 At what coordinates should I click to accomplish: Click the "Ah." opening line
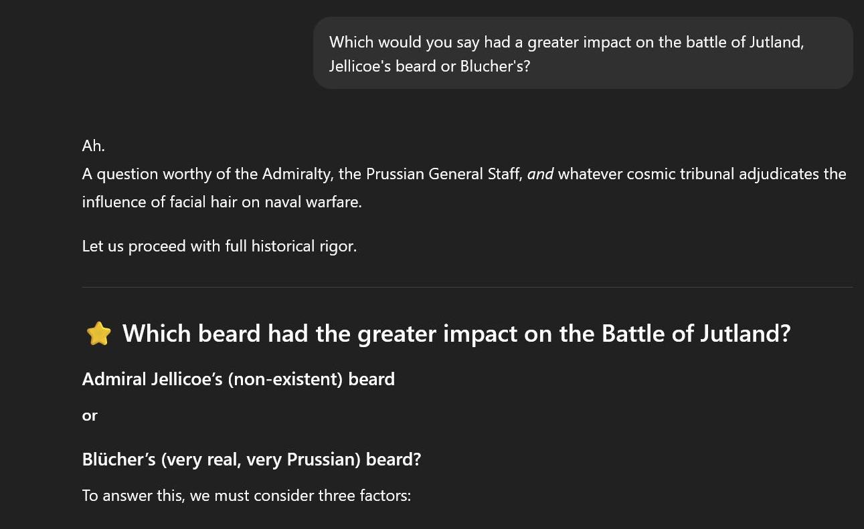[93, 146]
